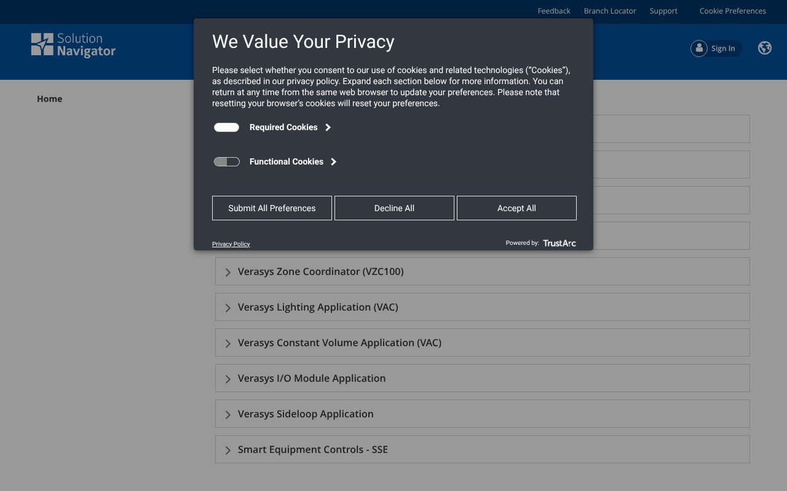The image size is (787, 491).
Task: Click the user avatar in Sign In
Action: (x=699, y=48)
